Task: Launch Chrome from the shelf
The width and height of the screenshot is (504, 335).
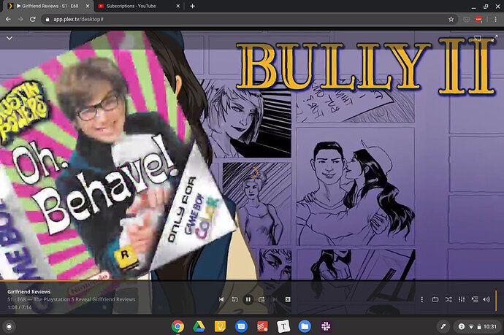Action: point(177,327)
